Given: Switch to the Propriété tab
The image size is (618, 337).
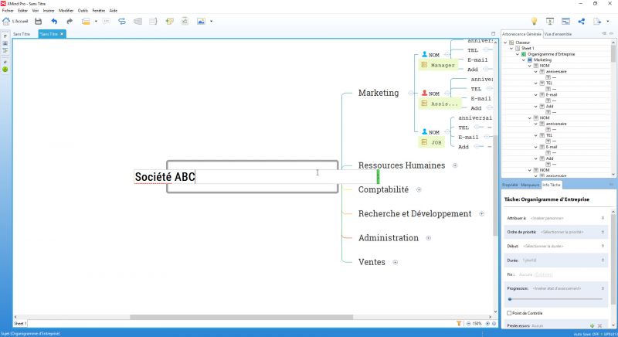Looking at the screenshot, I should pos(510,185).
